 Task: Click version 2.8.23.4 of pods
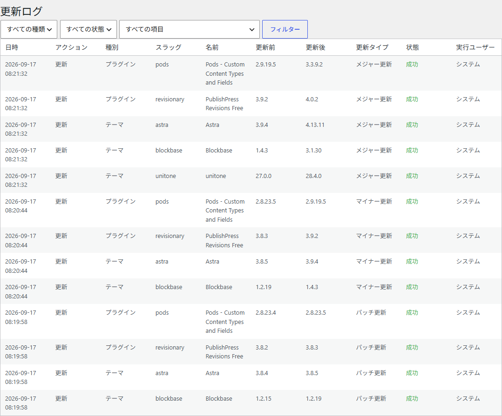[x=265, y=312]
